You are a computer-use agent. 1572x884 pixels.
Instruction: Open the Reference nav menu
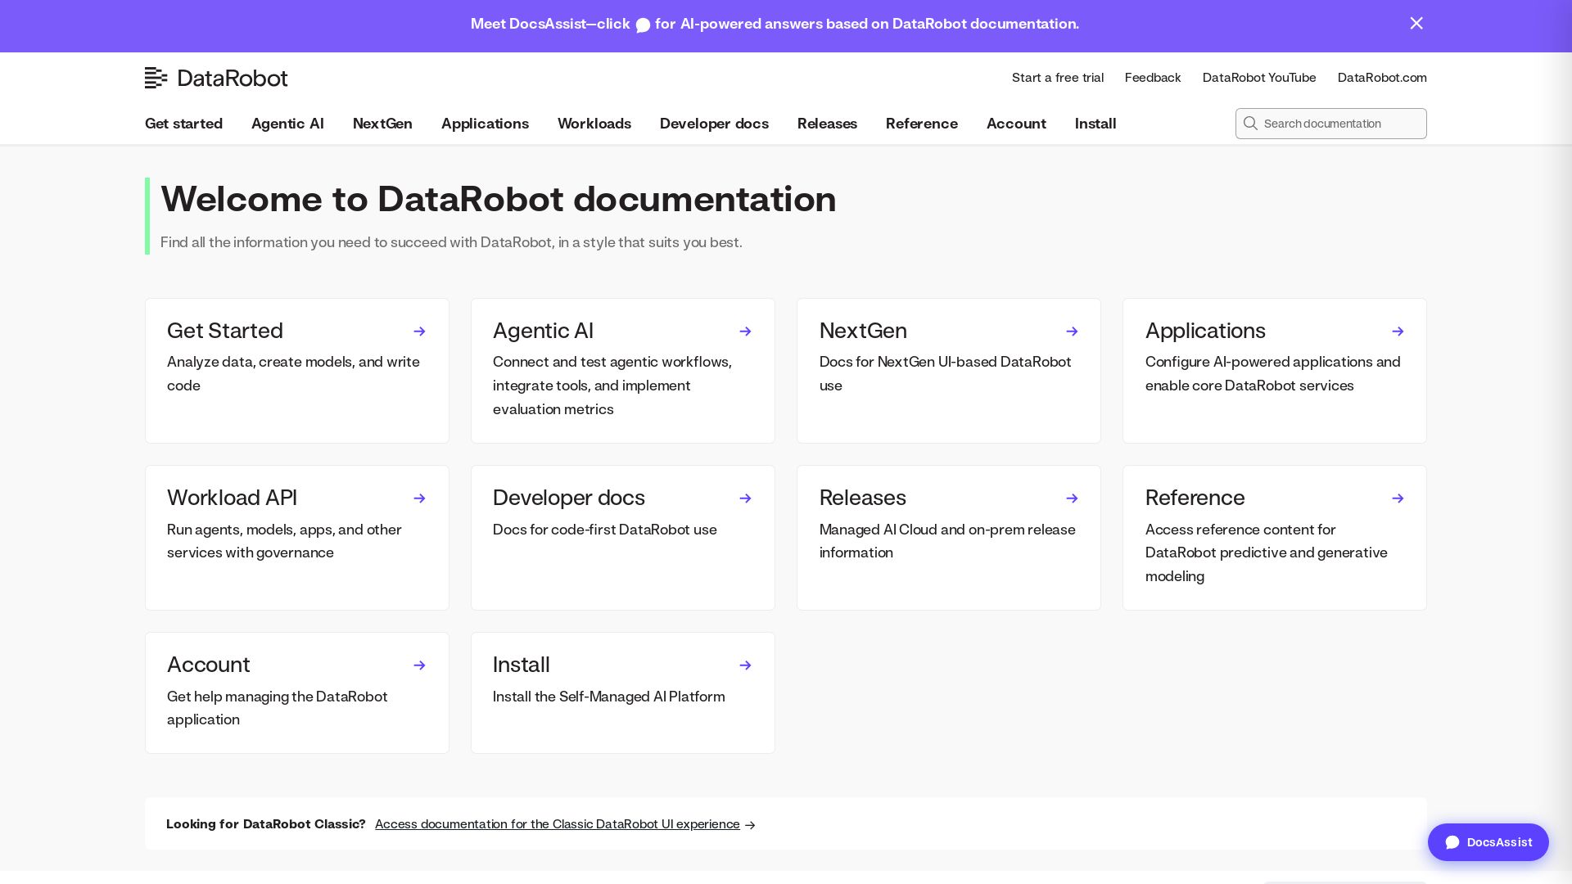point(922,124)
